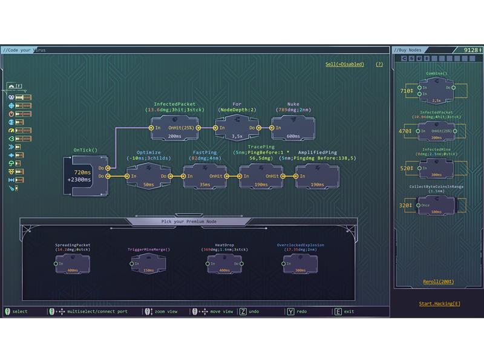Open the (?) help link
Screen dimensions: 484x363
[379, 64]
